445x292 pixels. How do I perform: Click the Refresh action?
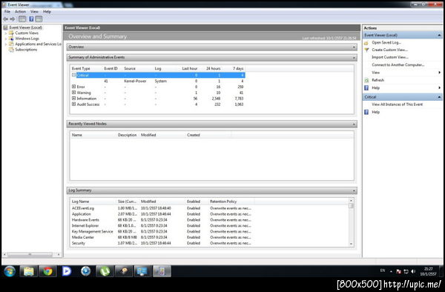pyautogui.click(x=378, y=80)
